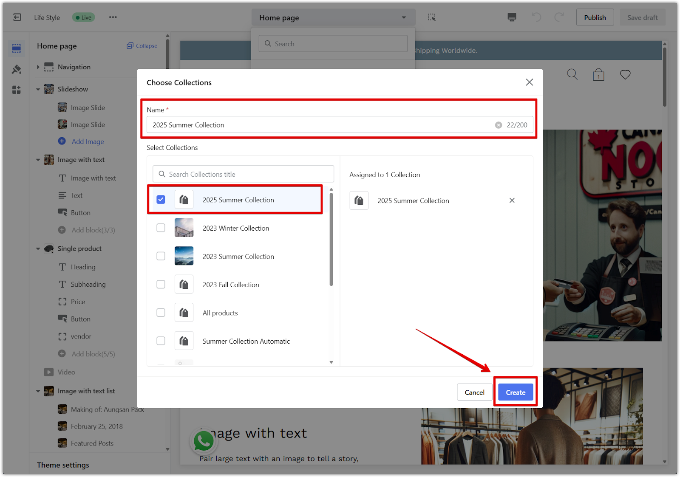Check the All products checkbox

[x=161, y=313]
